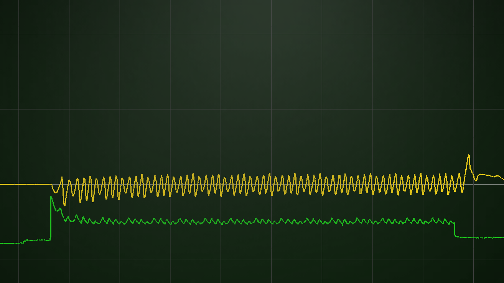
Task: Click the first yellow peak after the initial dip
Action: pos(62,178)
